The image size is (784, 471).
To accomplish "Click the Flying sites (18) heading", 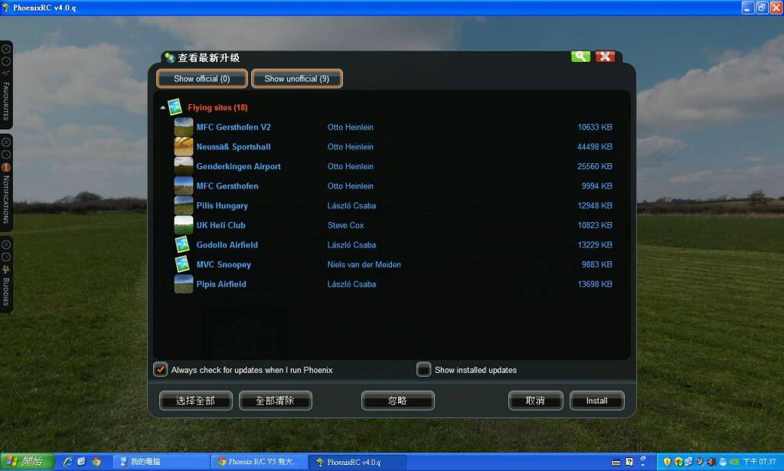I will [x=217, y=107].
